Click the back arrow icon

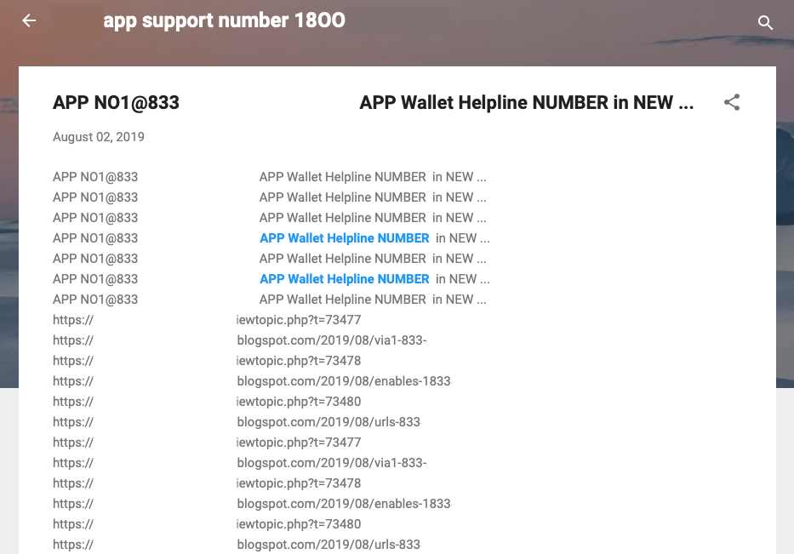(28, 20)
